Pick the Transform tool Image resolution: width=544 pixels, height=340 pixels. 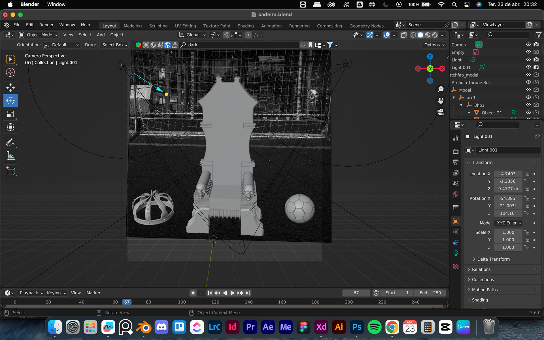pyautogui.click(x=10, y=127)
